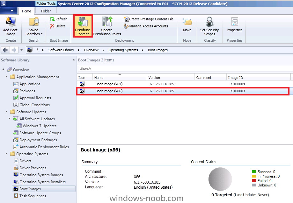
Task: Click Overview in the breadcrumb bar
Action: [91, 50]
